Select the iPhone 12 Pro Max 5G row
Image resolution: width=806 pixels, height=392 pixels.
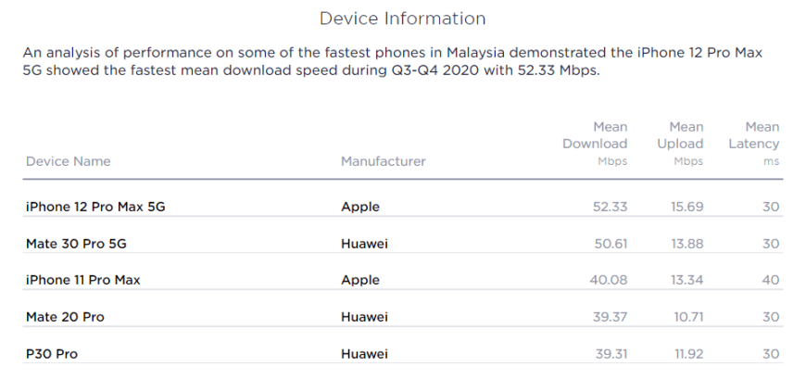click(x=402, y=207)
